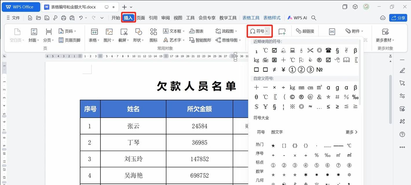The image size is (411, 185).
Task: Insert the @ symbol from custom symbols
Action: pos(310,97)
